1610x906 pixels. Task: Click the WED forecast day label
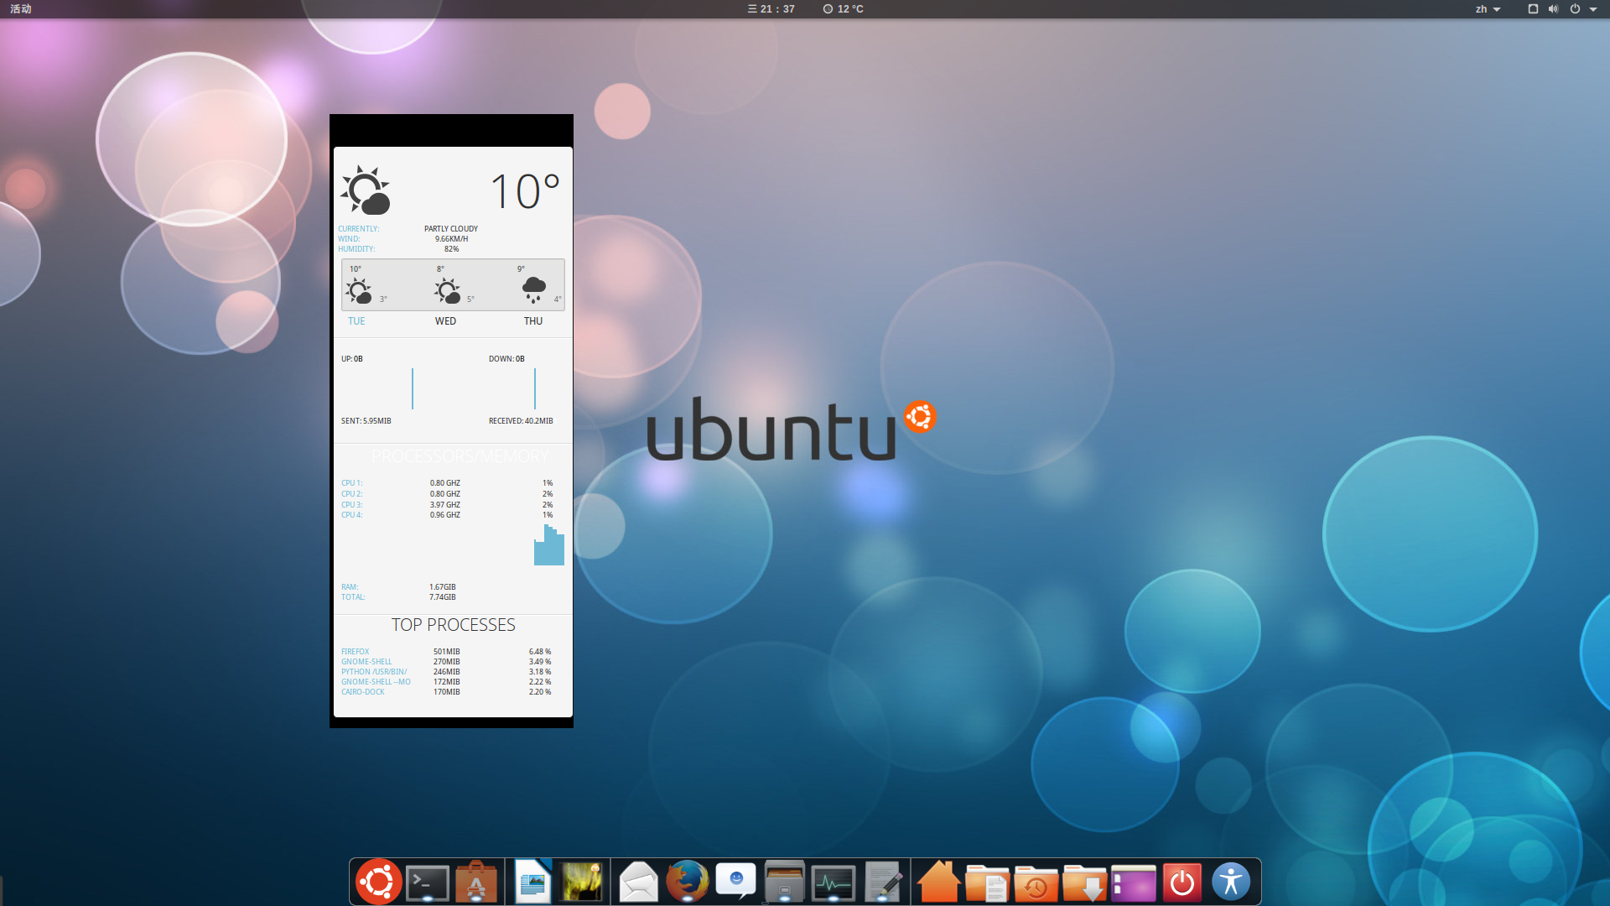point(445,321)
